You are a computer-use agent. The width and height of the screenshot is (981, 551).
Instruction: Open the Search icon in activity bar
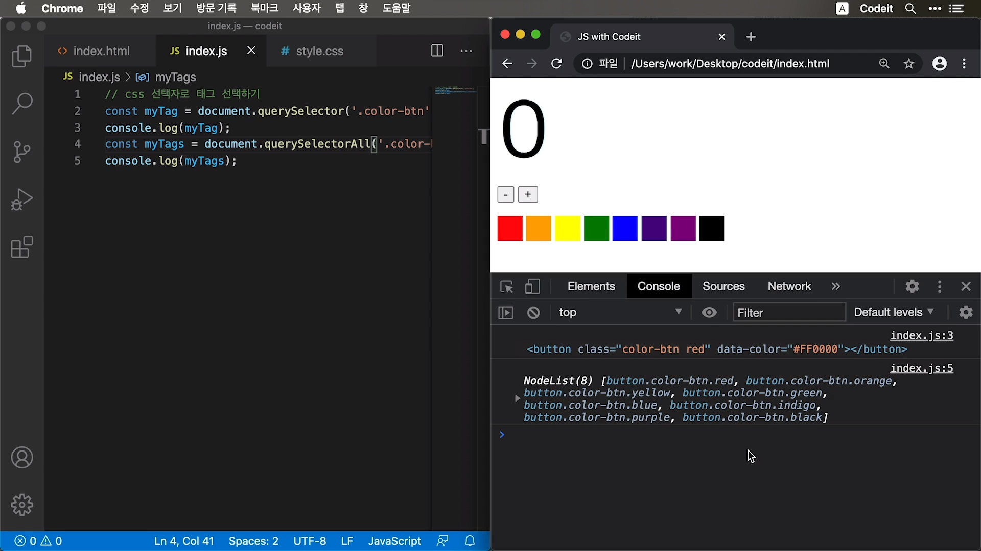[x=22, y=104]
